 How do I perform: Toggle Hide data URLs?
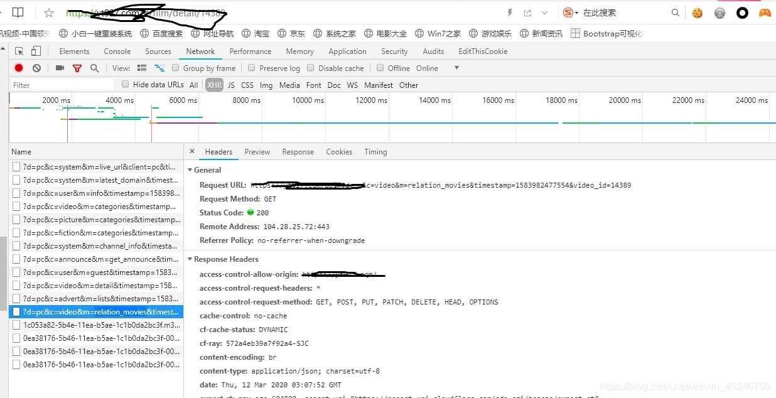click(x=125, y=83)
